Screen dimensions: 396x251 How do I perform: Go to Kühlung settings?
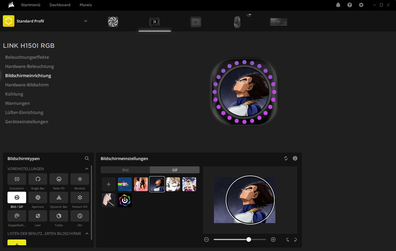click(x=14, y=94)
